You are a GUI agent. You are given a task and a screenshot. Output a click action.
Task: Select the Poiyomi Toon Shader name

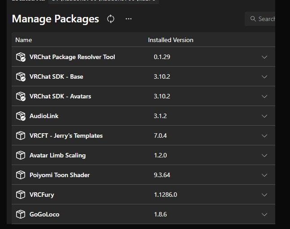click(60, 175)
